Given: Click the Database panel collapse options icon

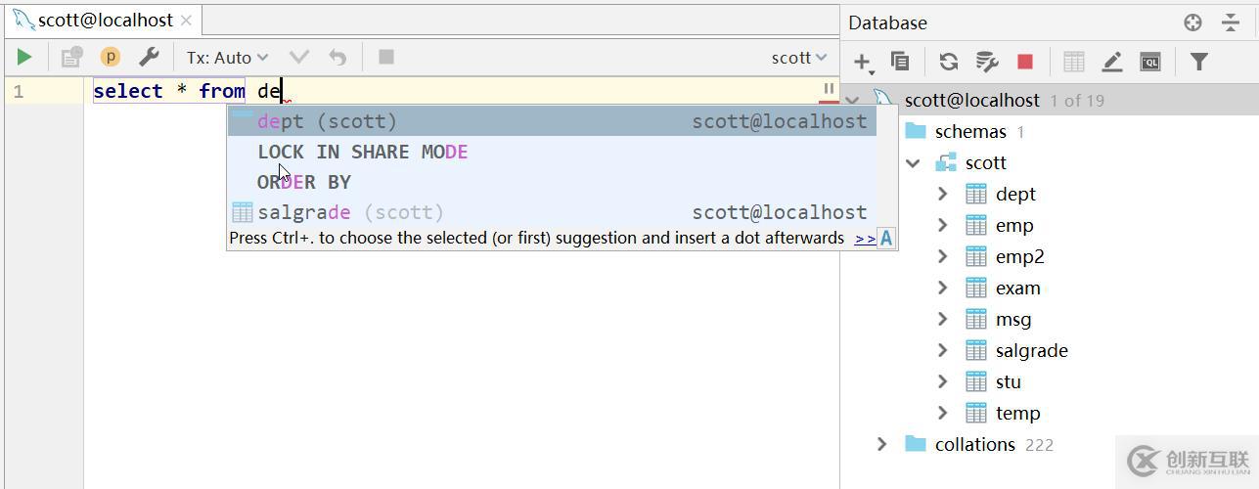Looking at the screenshot, I should point(1231,22).
